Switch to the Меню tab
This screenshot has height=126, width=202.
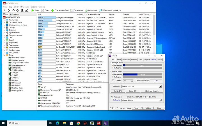(6, 14)
